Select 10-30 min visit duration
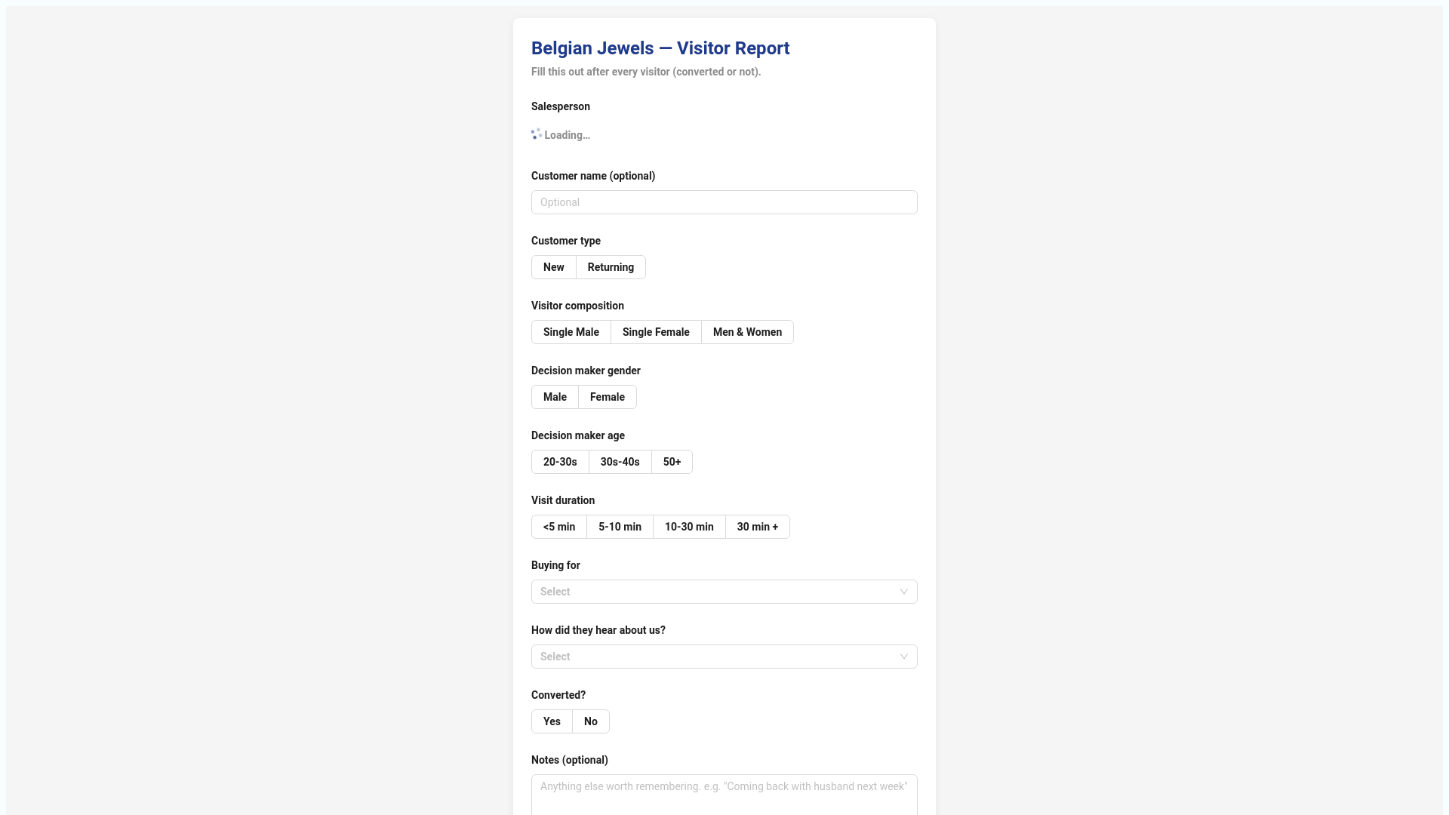1449x815 pixels. pos(689,527)
